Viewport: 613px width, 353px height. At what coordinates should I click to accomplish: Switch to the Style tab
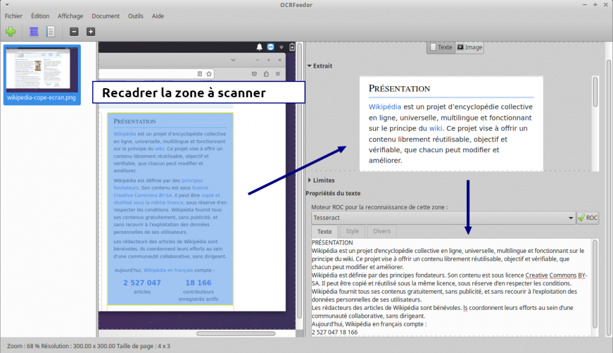353,231
